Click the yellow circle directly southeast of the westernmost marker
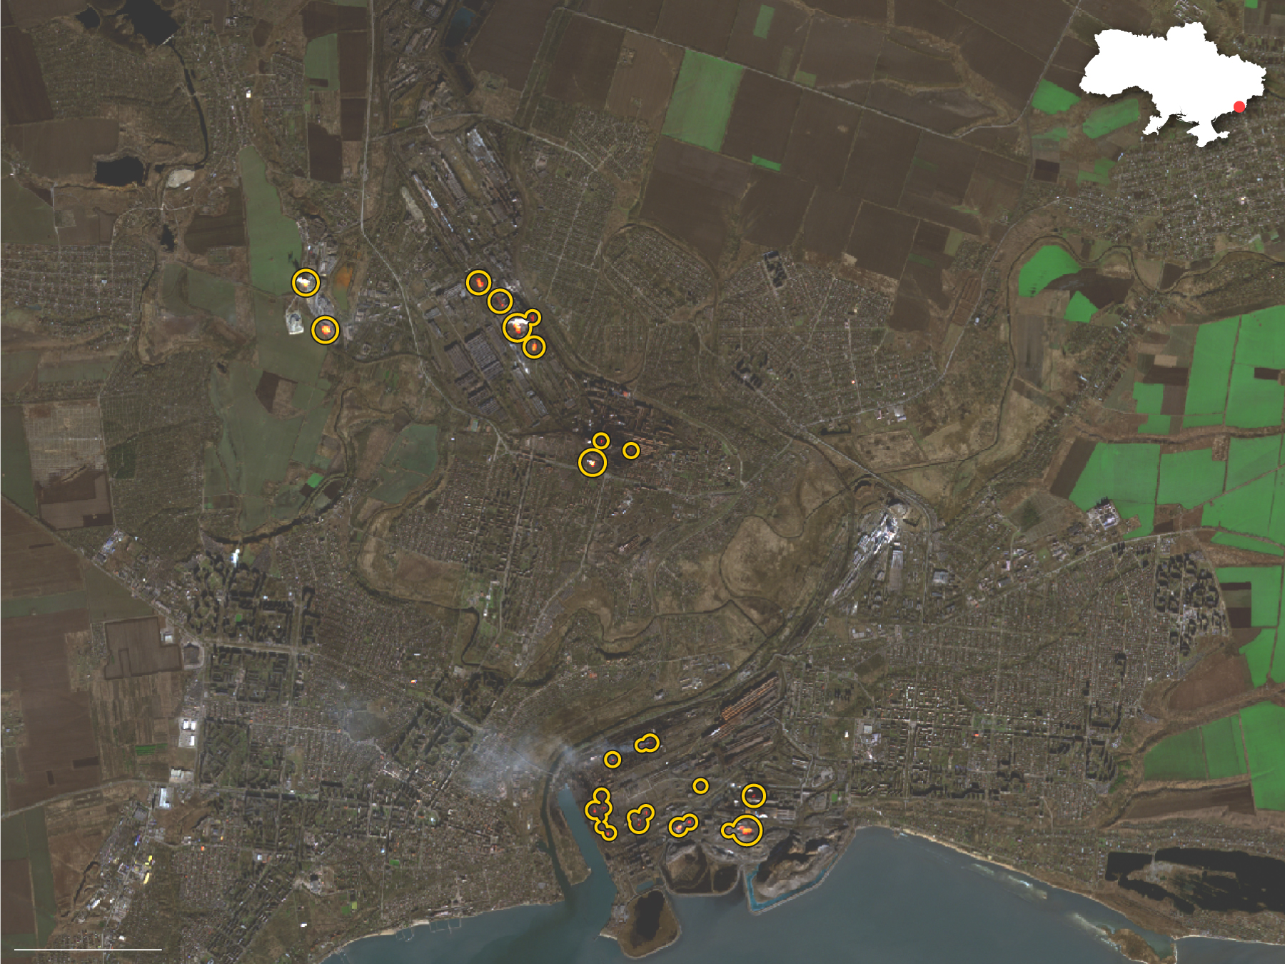The width and height of the screenshot is (1285, 964). (326, 329)
